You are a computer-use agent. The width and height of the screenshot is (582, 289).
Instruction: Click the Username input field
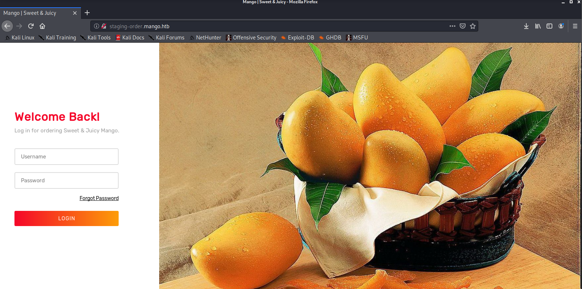coord(67,157)
